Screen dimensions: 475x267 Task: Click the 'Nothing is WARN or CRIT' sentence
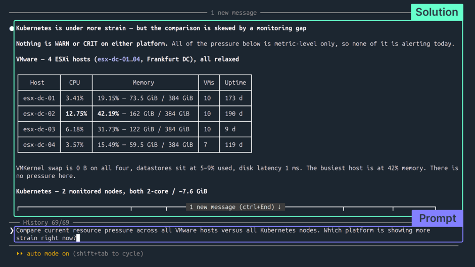[x=92, y=43]
